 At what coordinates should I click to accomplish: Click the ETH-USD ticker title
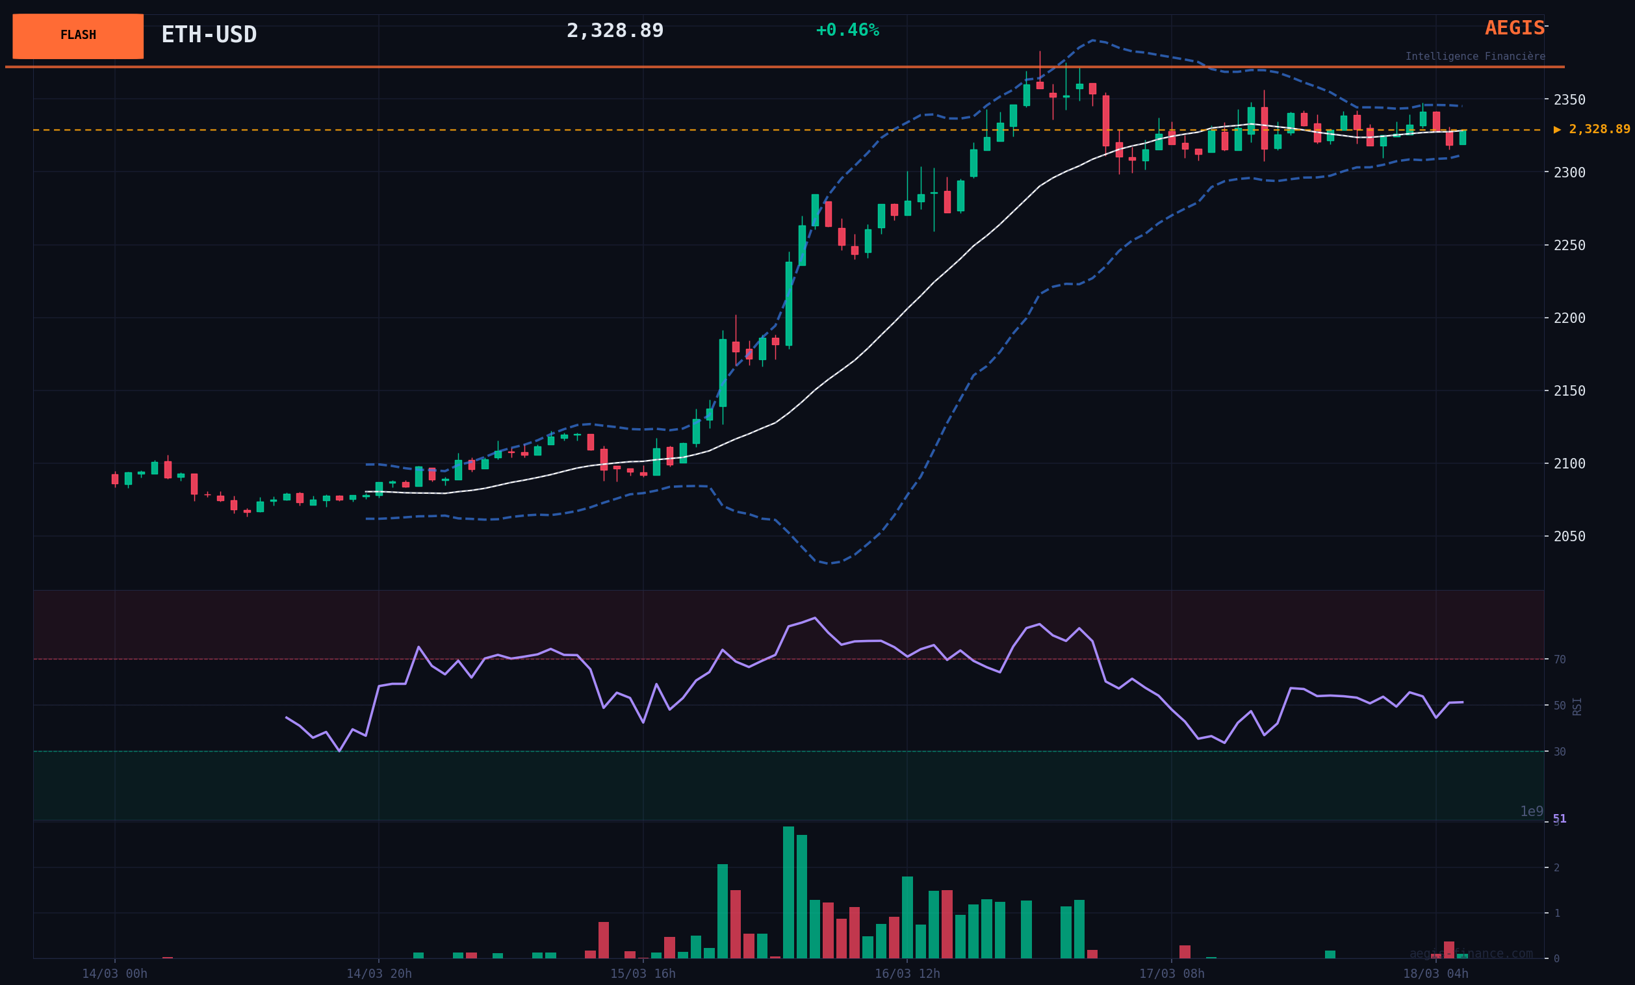[x=209, y=34]
